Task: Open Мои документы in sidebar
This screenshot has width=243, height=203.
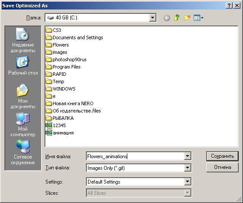Action: (x=23, y=96)
